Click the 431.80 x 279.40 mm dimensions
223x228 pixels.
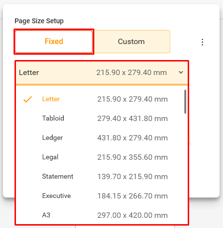(x=133, y=138)
